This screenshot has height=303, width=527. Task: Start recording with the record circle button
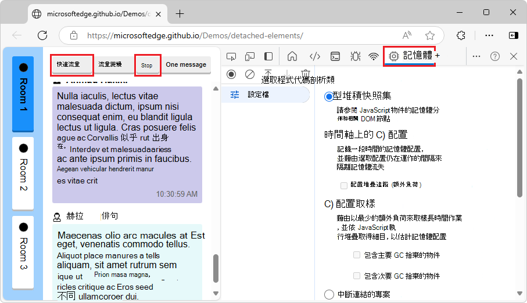point(231,74)
